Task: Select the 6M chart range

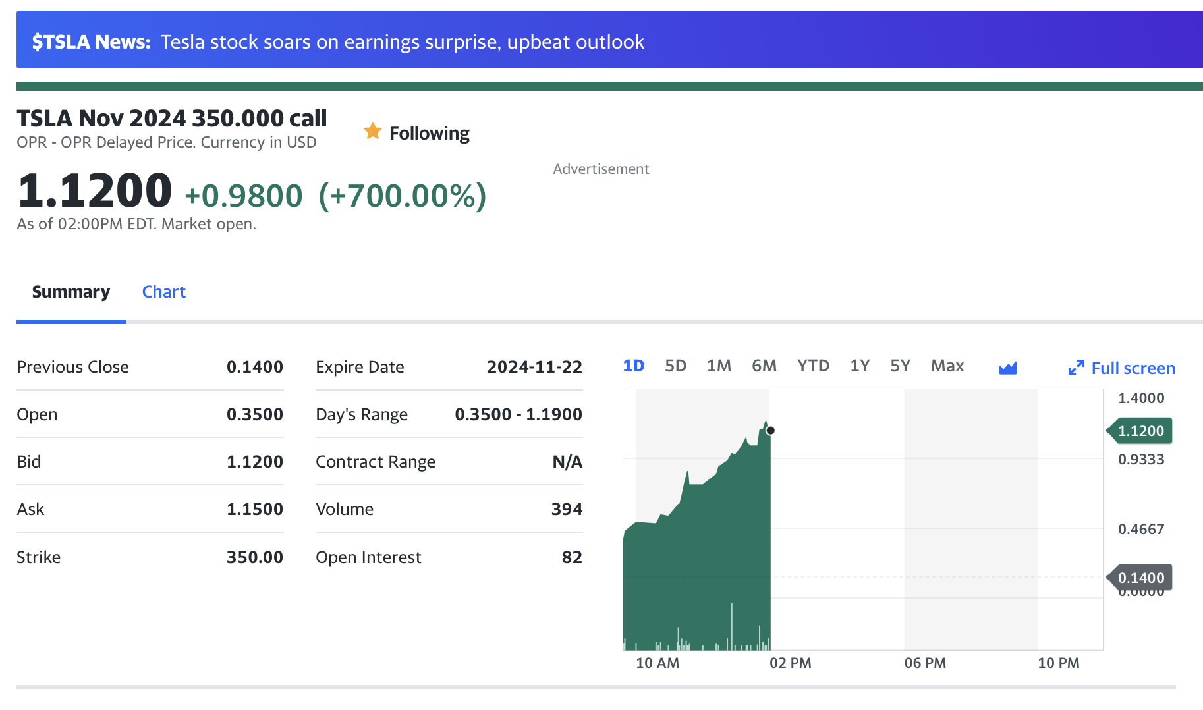Action: click(764, 366)
